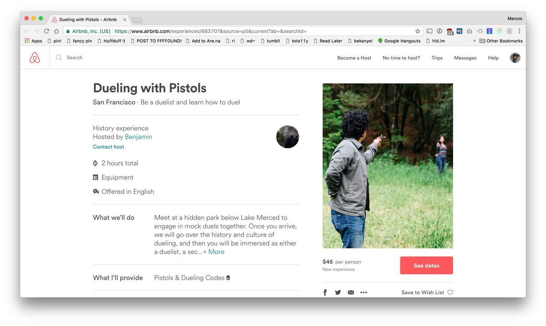Share experience on Facebook icon
This screenshot has height=326, width=546.
click(325, 292)
